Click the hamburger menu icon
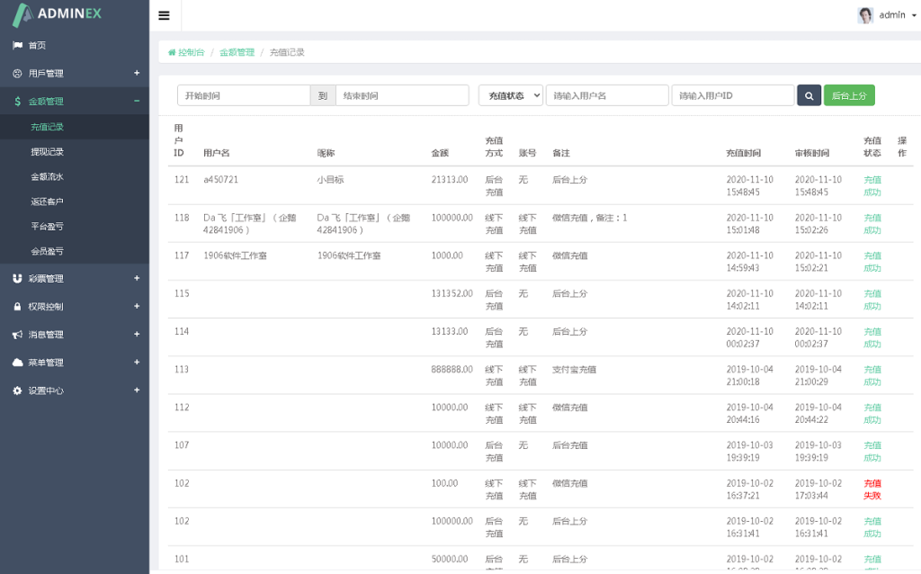 pos(165,14)
